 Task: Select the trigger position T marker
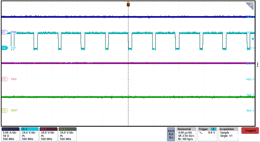(x=128, y=4)
